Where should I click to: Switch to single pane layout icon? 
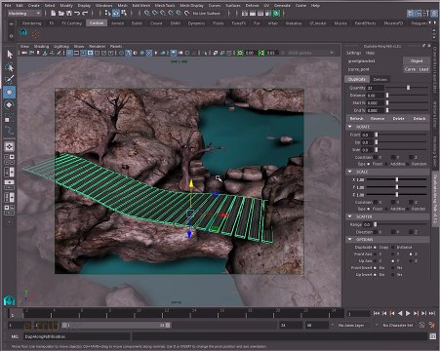click(9, 146)
